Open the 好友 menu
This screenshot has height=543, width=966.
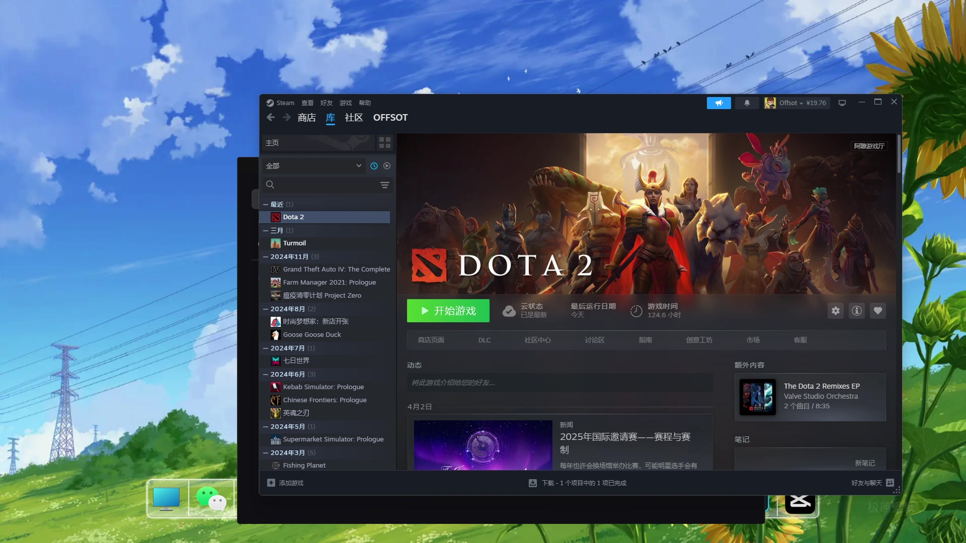(x=327, y=103)
